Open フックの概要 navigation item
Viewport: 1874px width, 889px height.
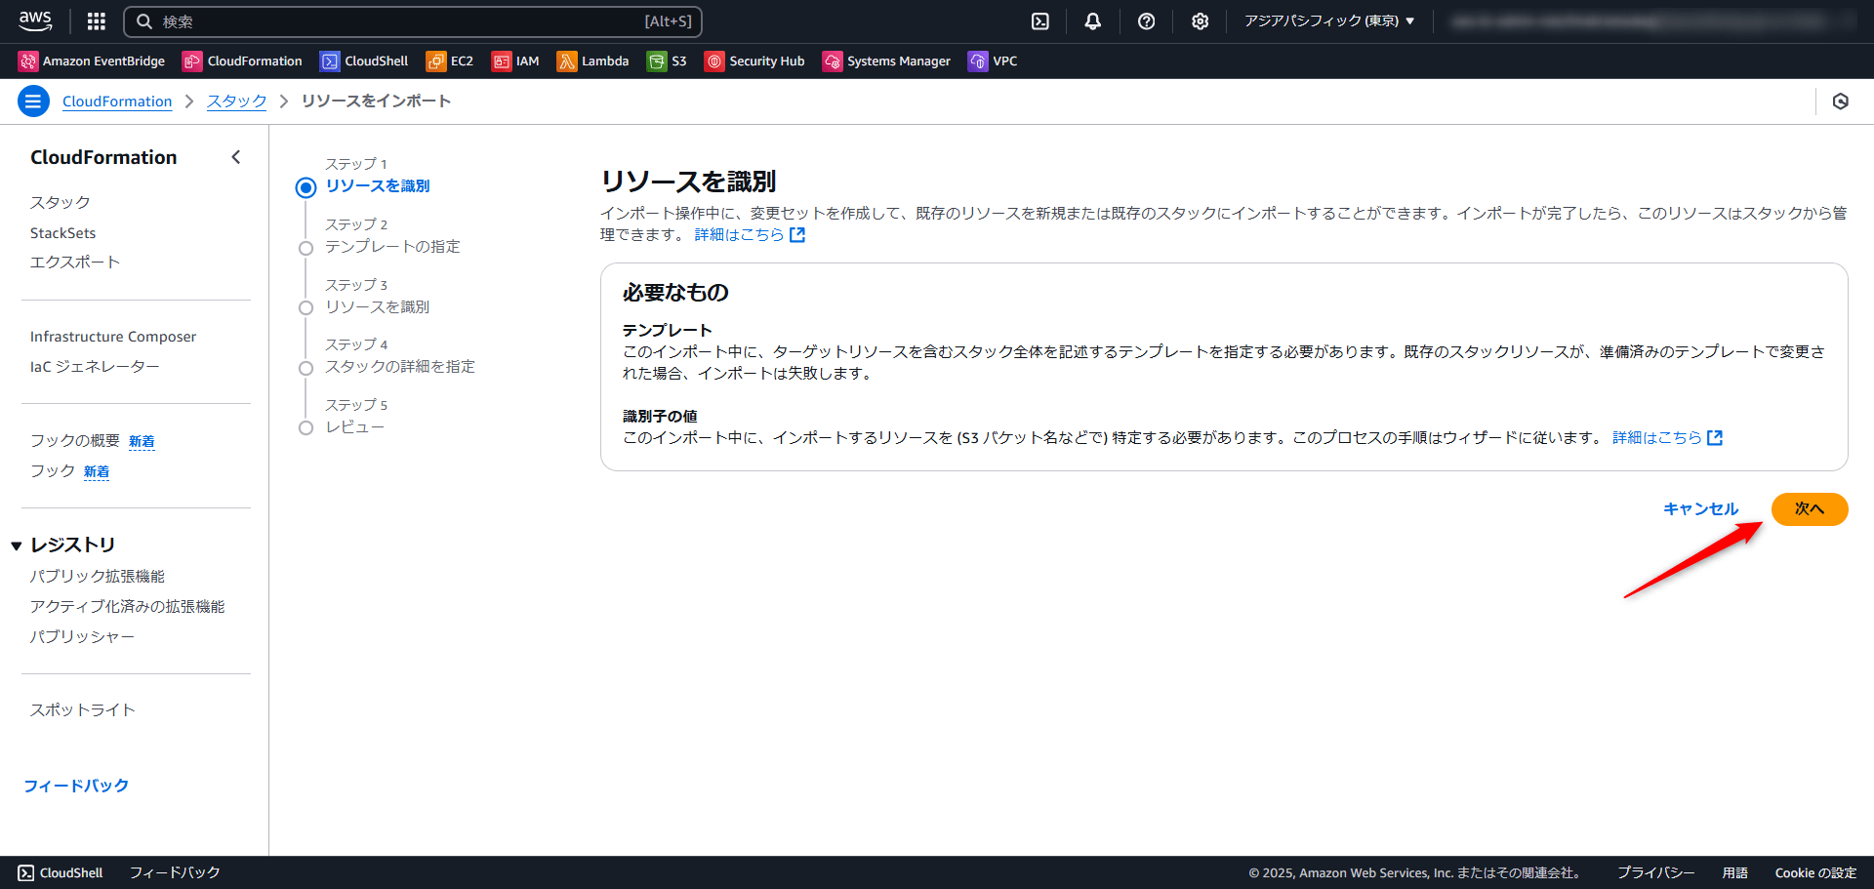[x=75, y=441]
